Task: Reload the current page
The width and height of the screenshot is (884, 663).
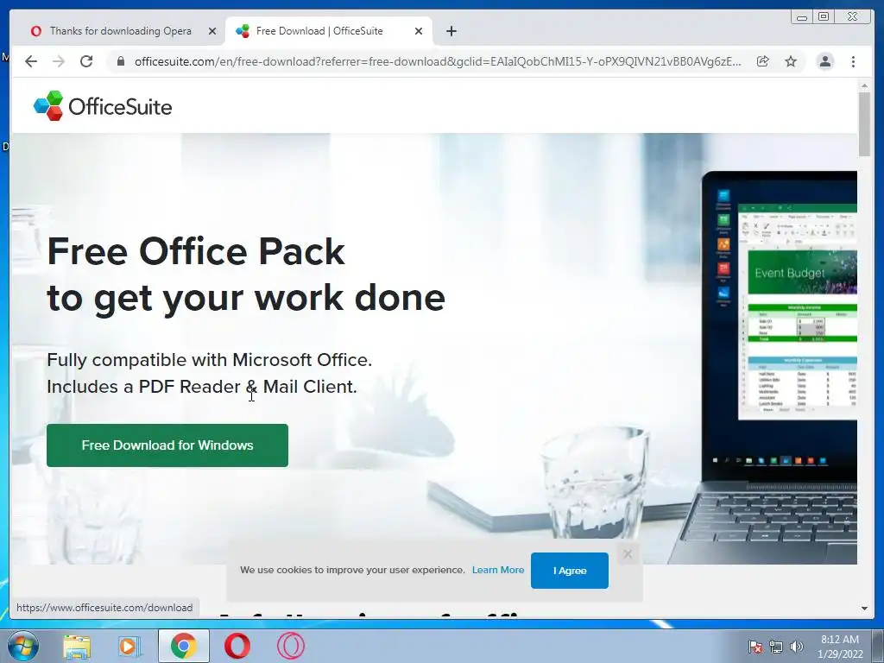Action: tap(86, 61)
